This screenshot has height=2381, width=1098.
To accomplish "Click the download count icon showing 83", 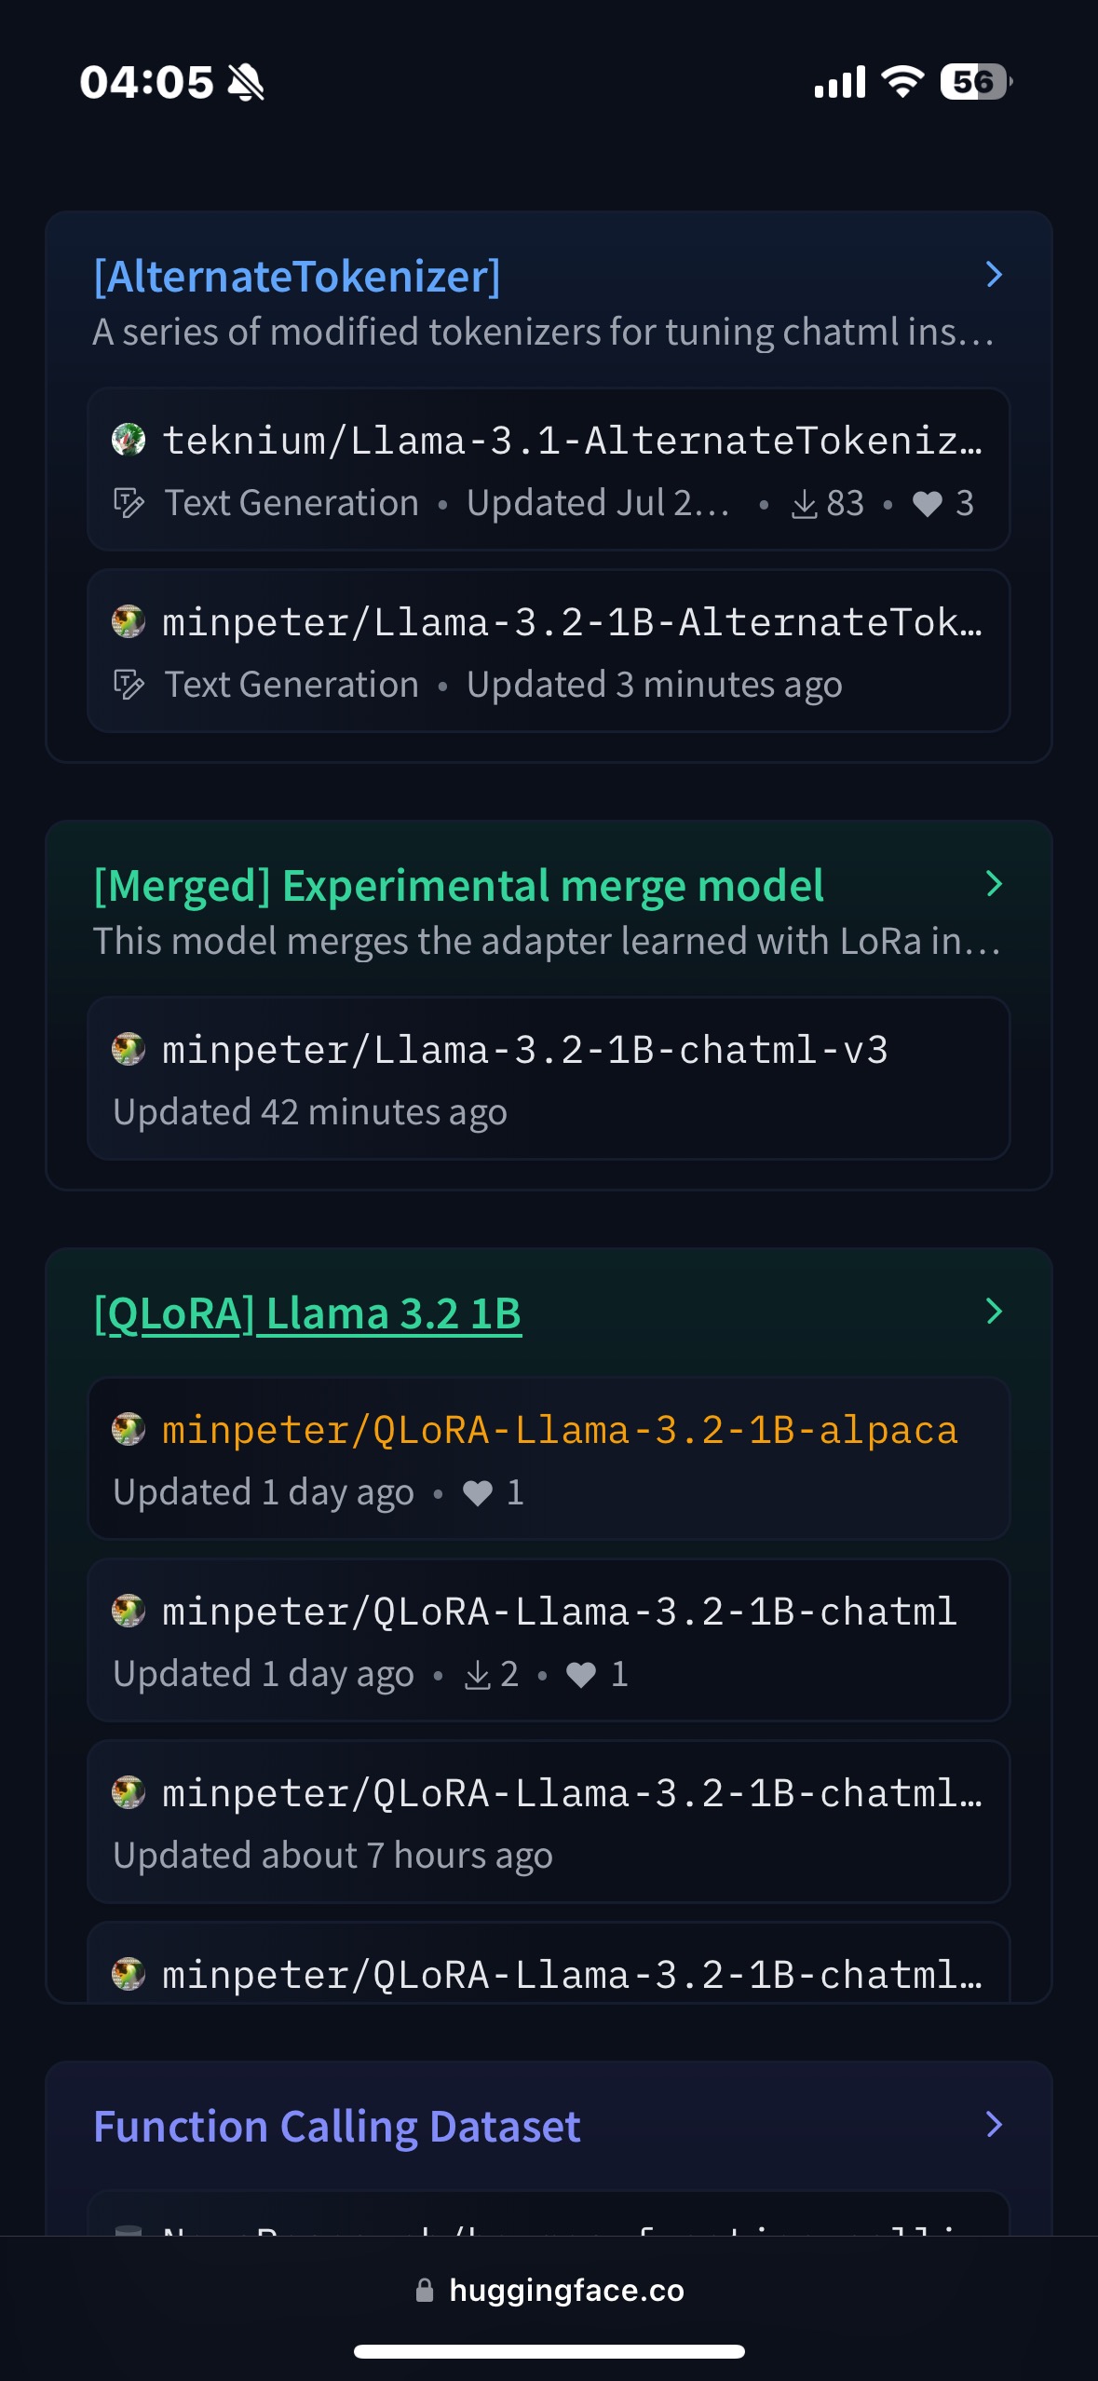I will [804, 504].
